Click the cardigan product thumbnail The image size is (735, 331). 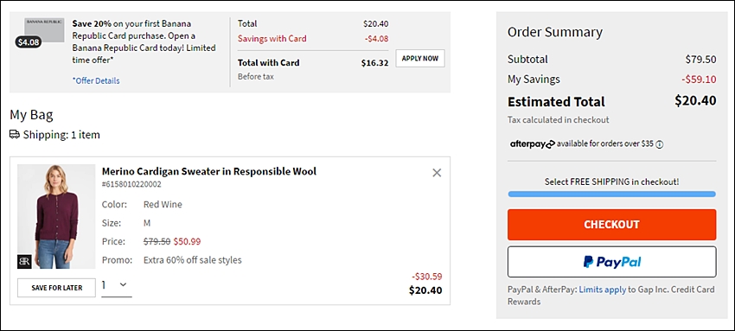56,216
